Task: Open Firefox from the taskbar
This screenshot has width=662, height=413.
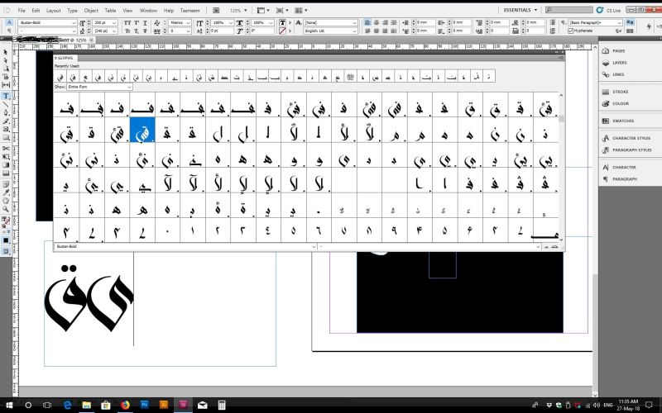Action: click(125, 406)
